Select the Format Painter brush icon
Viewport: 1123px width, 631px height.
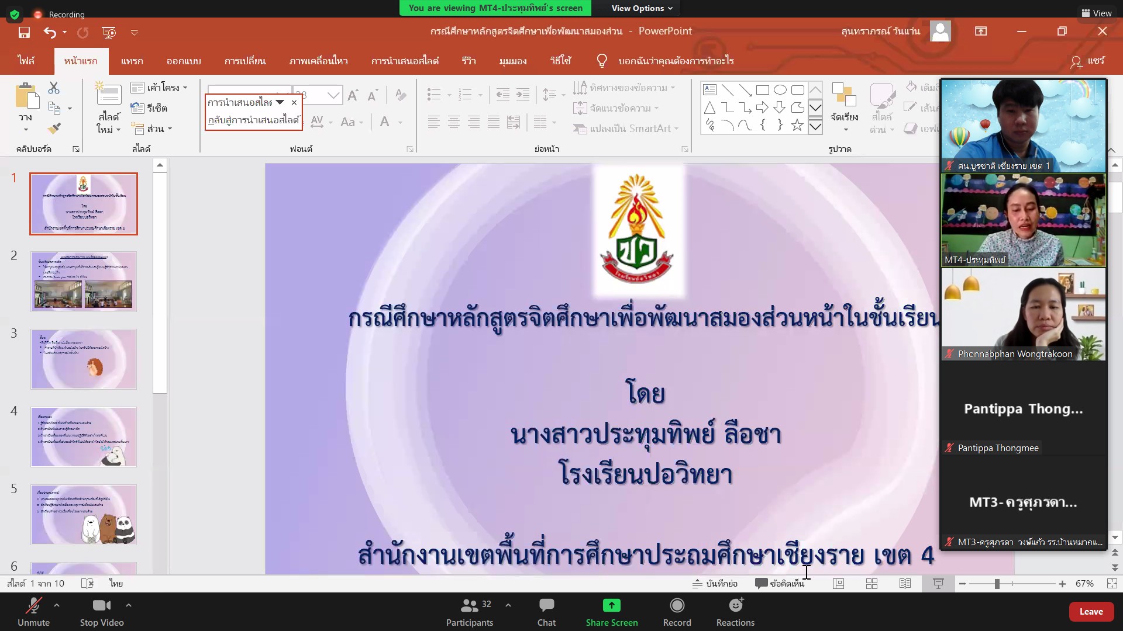pyautogui.click(x=54, y=128)
